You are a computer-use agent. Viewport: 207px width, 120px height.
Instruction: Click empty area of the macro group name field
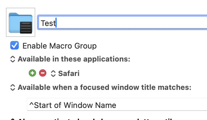coord(132,22)
